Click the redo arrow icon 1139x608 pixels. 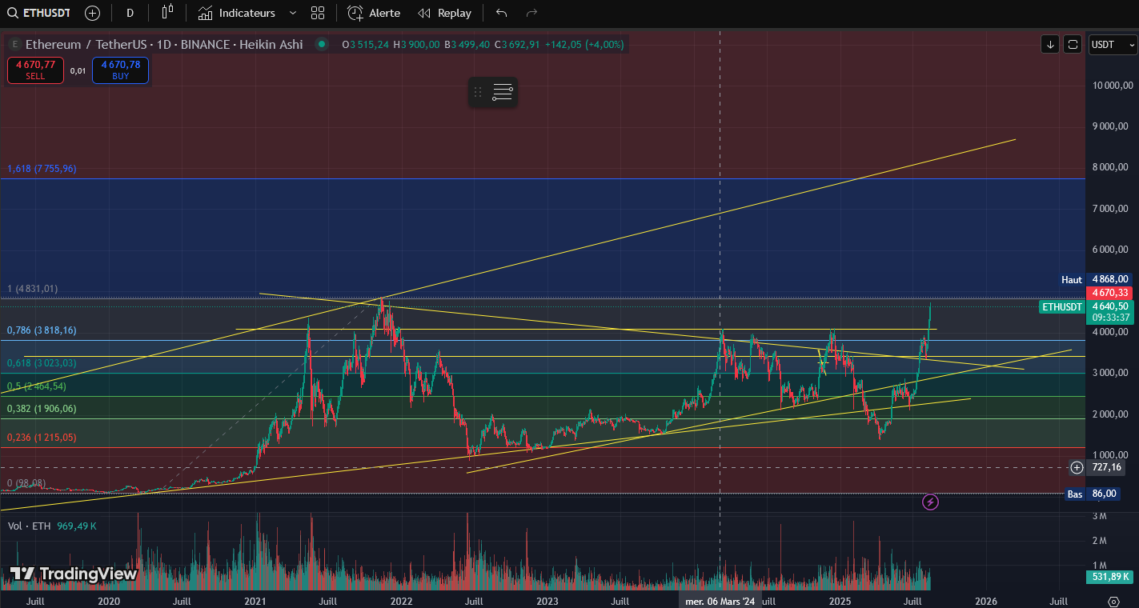coord(531,13)
